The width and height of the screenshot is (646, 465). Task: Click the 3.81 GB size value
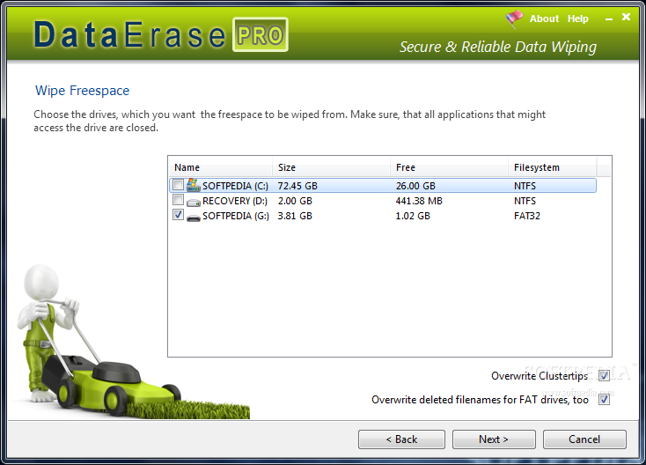click(295, 216)
